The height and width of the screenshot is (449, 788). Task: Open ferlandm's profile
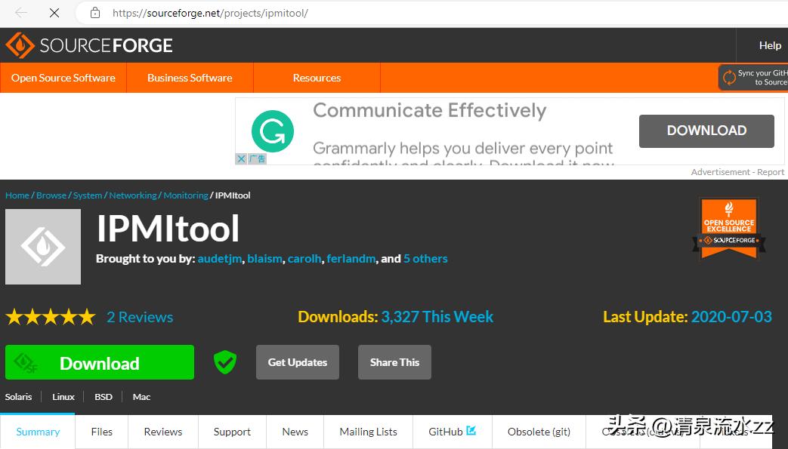tap(351, 259)
